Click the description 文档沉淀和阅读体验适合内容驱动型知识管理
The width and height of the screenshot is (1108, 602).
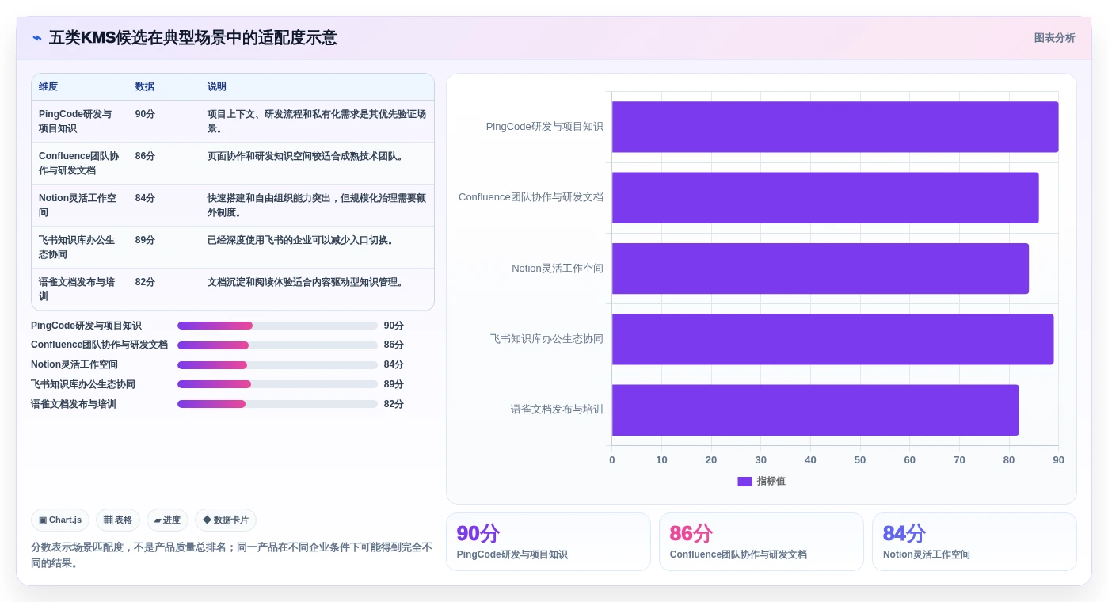307,282
